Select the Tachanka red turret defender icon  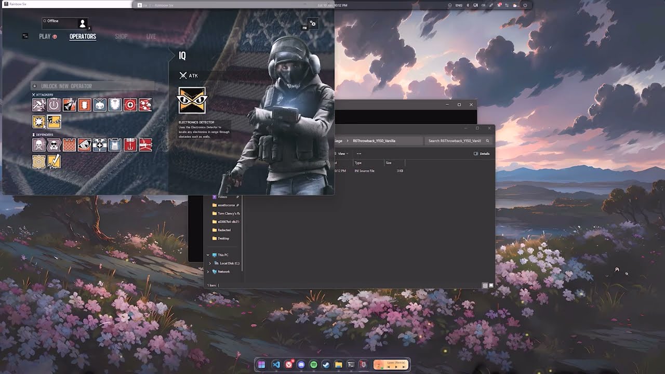pos(145,145)
